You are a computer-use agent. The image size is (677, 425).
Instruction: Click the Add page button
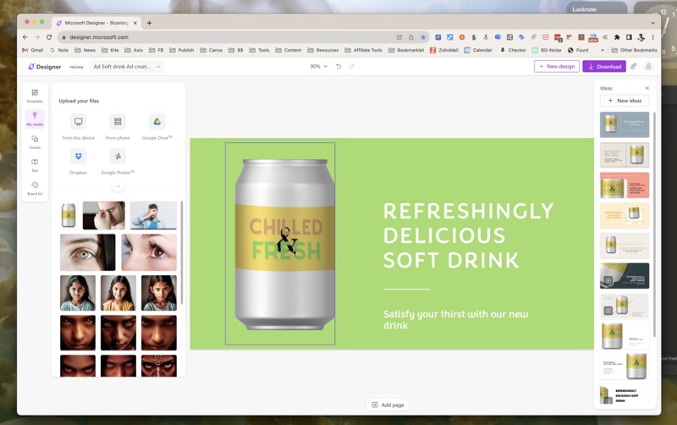click(388, 405)
